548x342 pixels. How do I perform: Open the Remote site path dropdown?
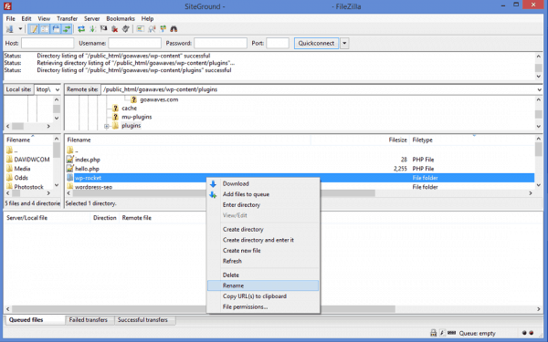539,89
